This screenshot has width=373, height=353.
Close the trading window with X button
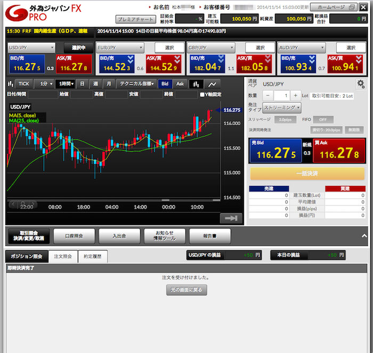pyautogui.click(x=363, y=7)
